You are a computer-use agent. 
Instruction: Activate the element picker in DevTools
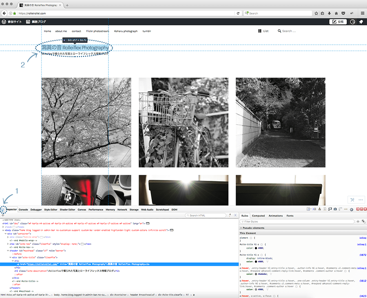tap(3, 209)
